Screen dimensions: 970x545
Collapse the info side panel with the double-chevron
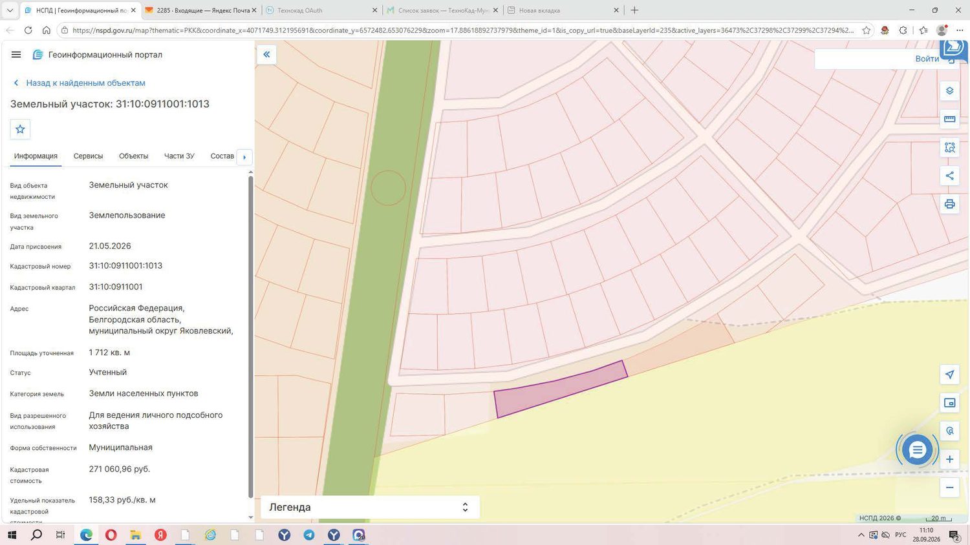(266, 55)
